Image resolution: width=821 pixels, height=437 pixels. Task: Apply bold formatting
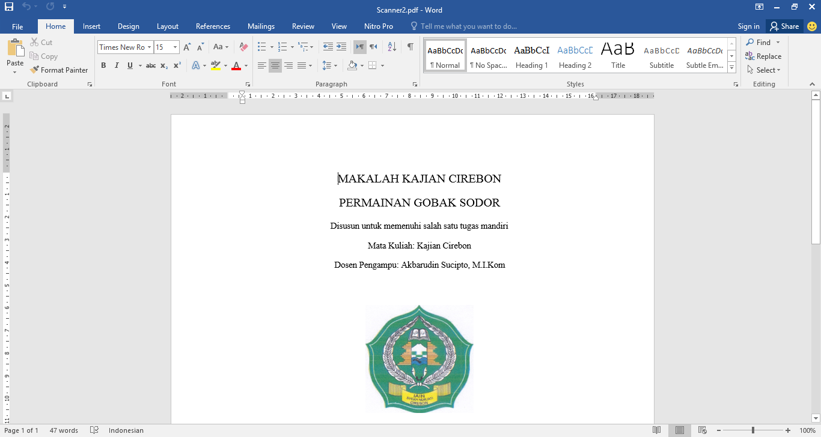click(x=103, y=65)
